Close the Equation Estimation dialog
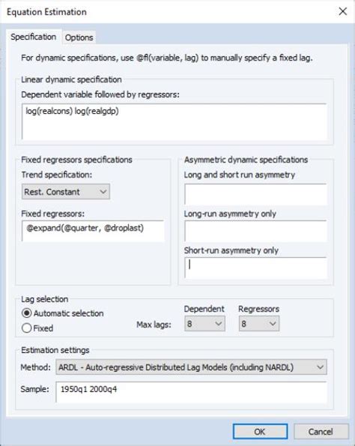355x446 pixels. [x=343, y=11]
